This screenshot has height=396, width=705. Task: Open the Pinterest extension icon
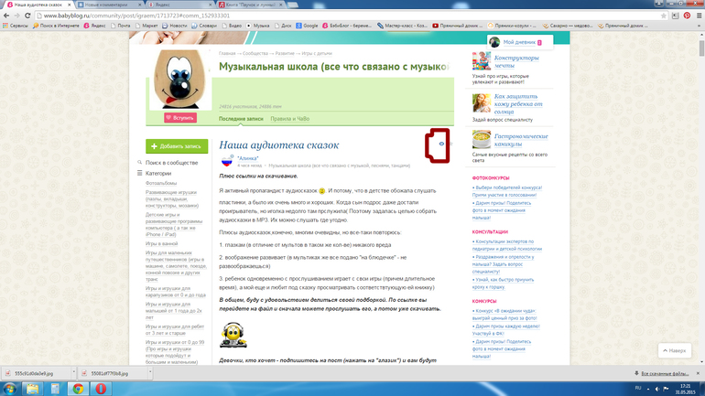[687, 16]
